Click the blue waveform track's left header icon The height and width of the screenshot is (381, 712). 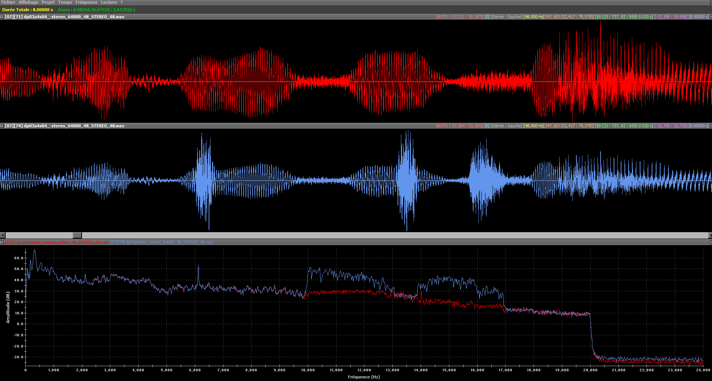2,126
